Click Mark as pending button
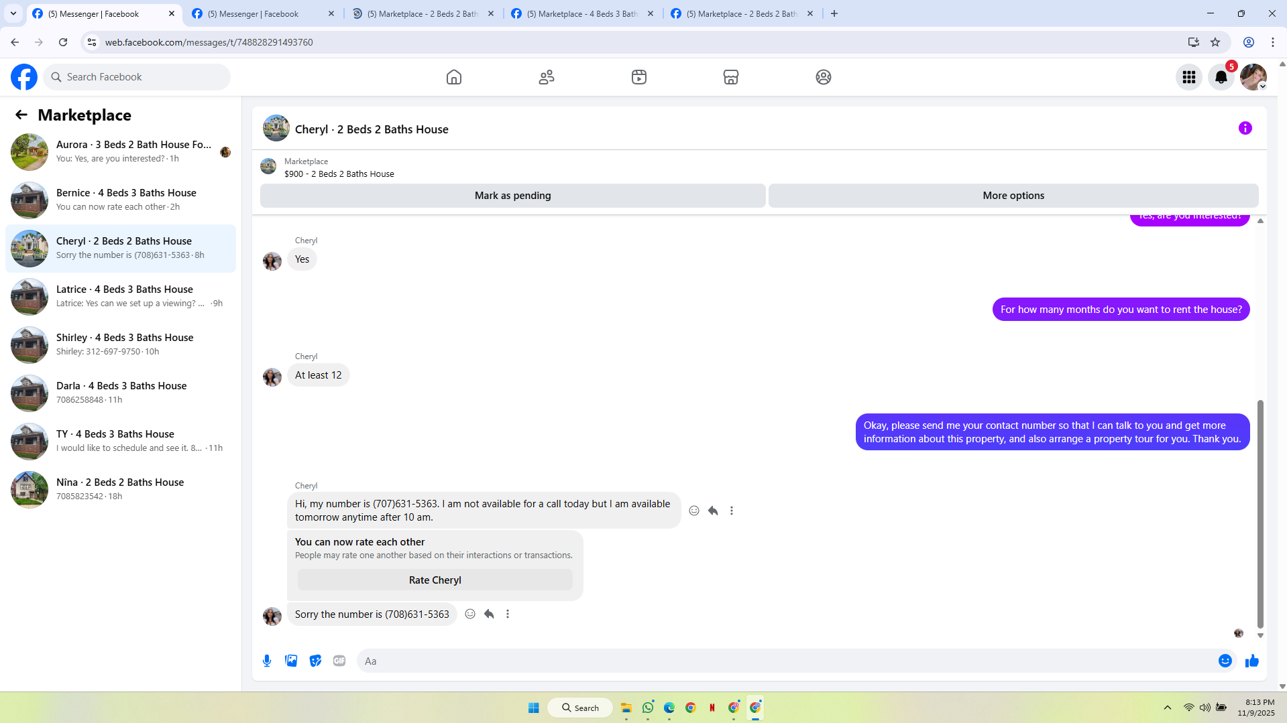 (513, 196)
